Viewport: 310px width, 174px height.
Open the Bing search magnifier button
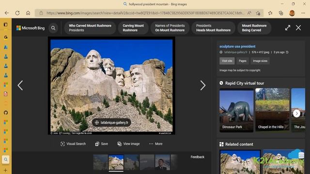[53, 28]
